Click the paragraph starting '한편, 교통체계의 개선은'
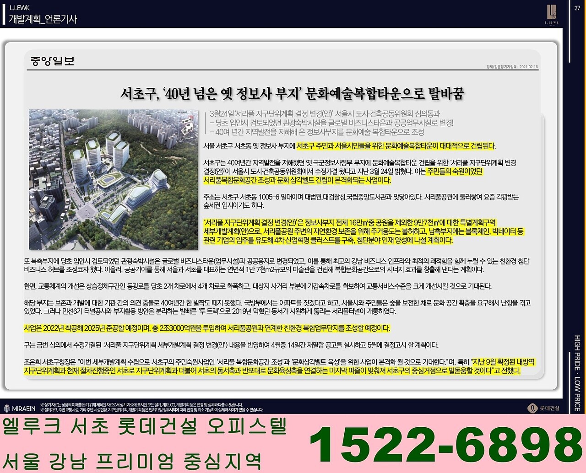This screenshot has height=473, width=586. pyautogui.click(x=258, y=286)
